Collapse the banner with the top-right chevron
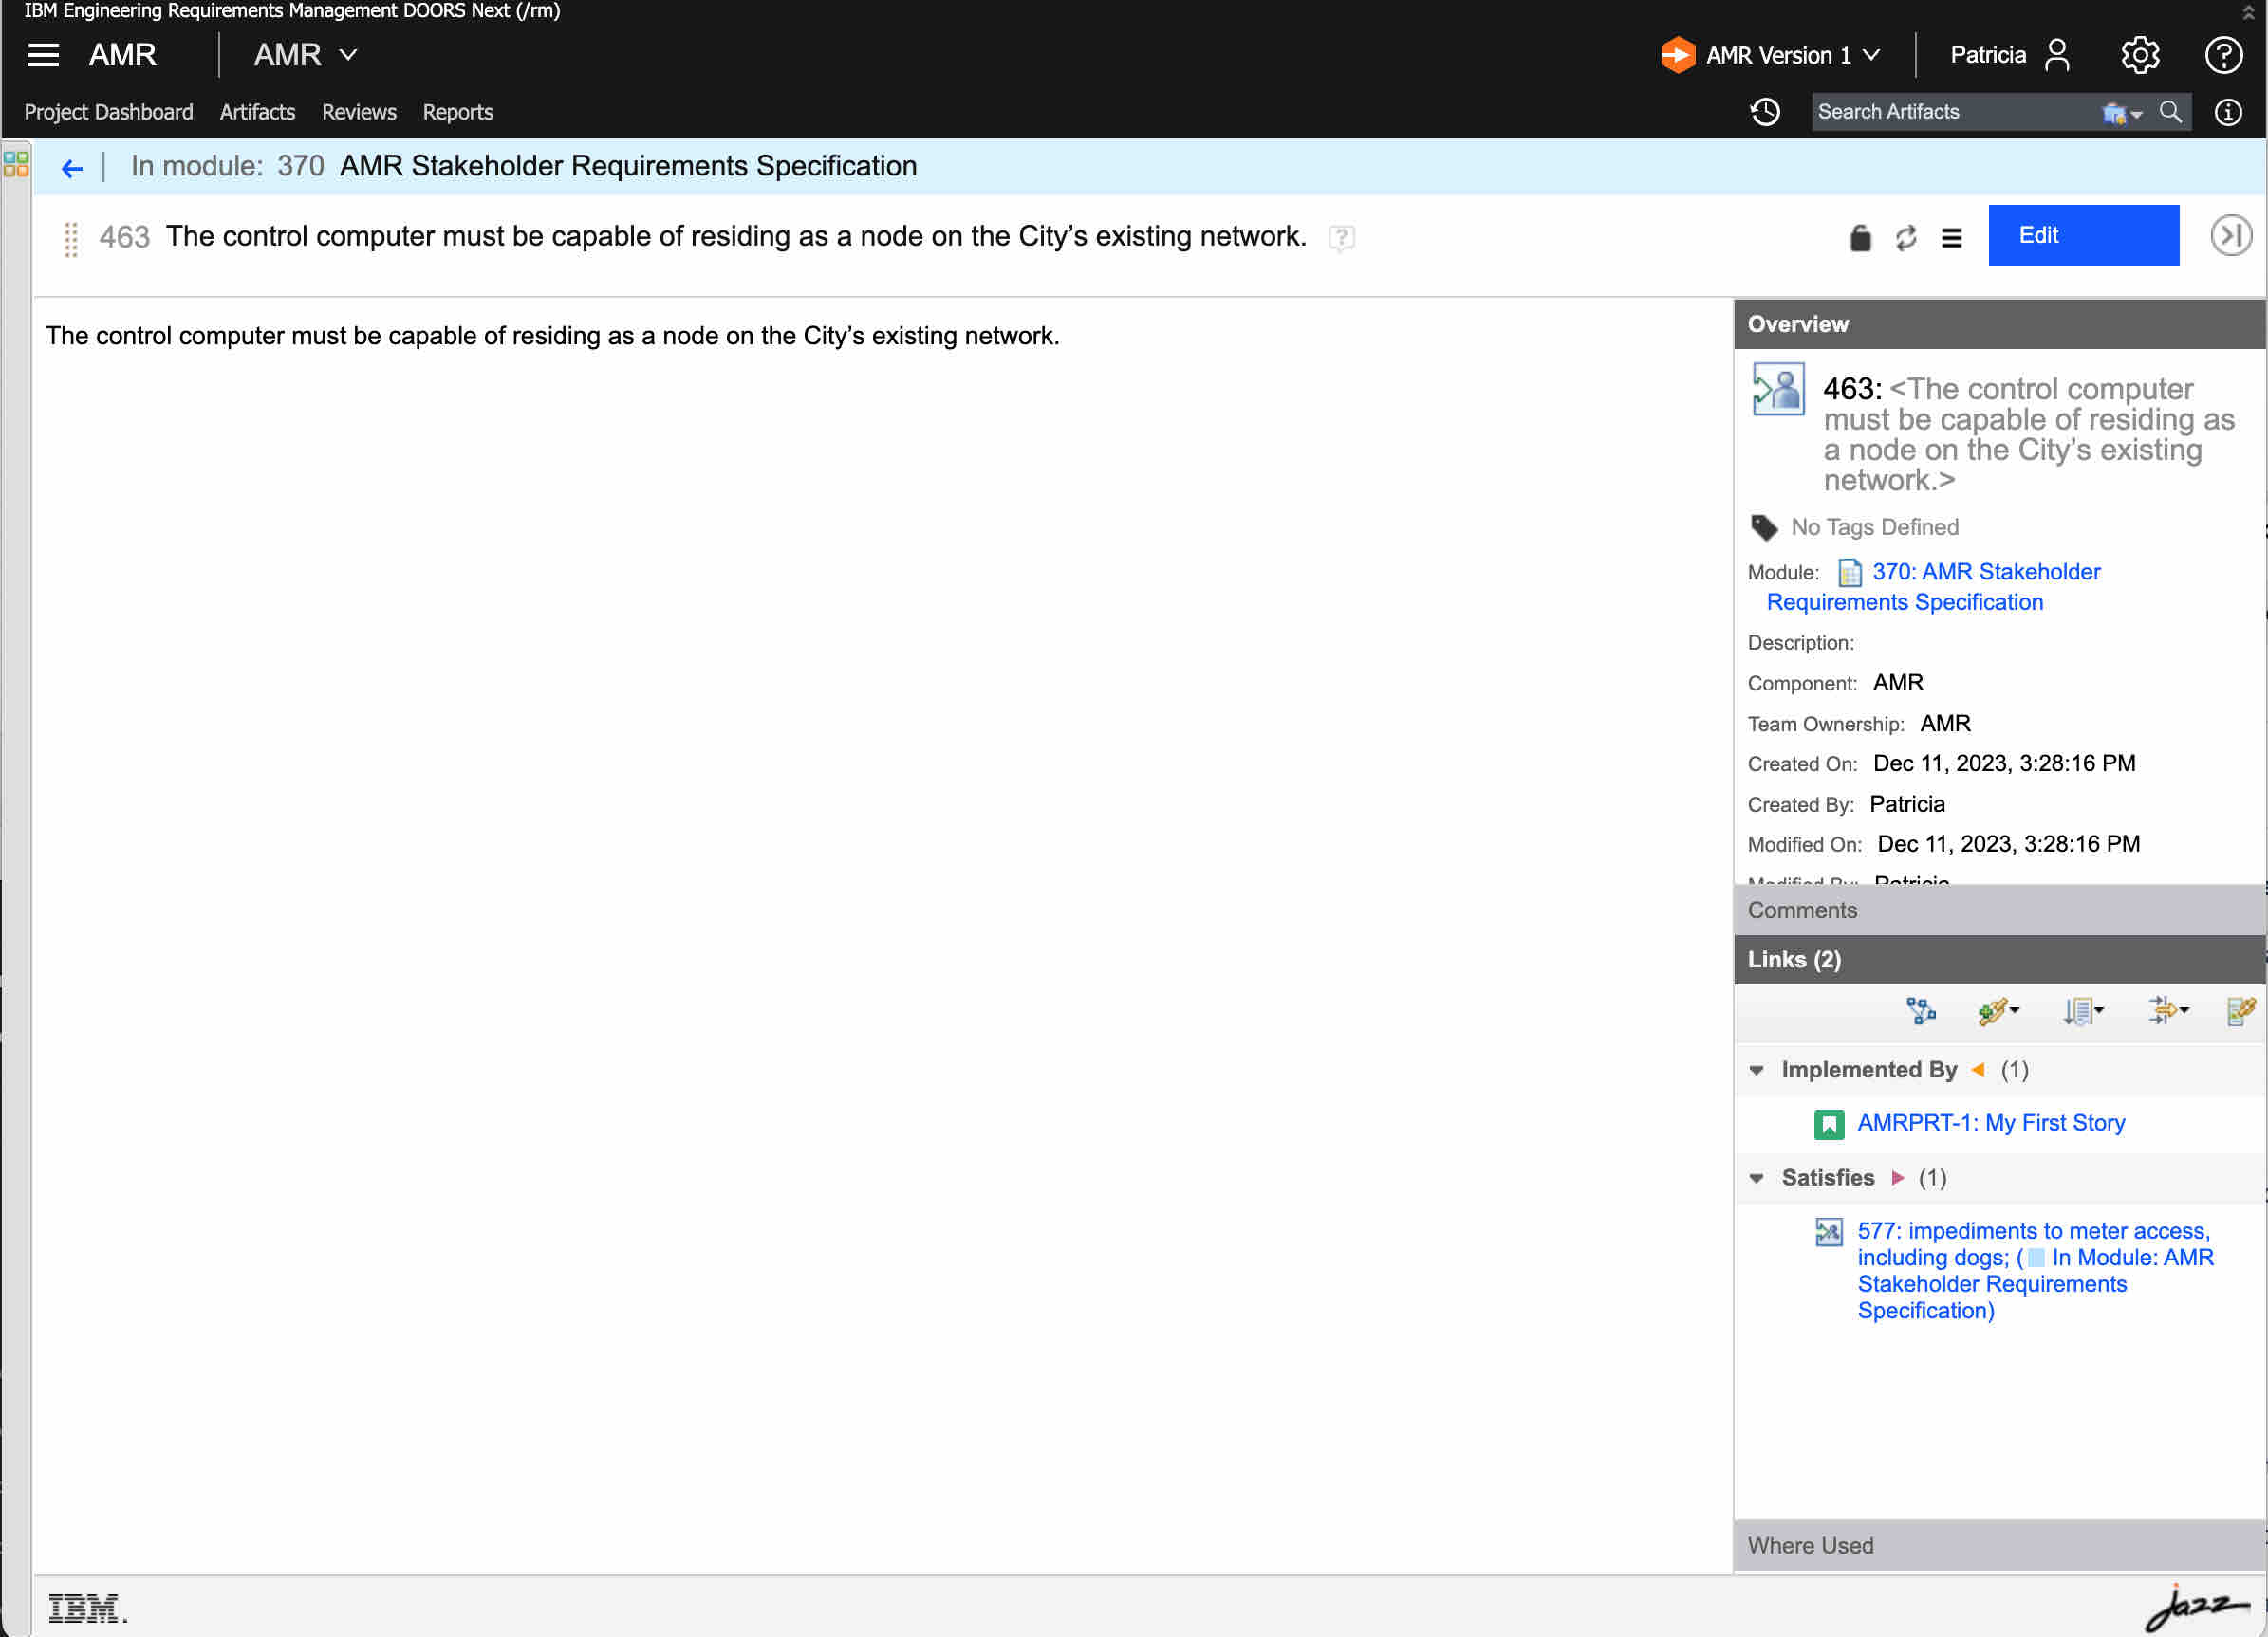Screen dimensions: 2268x1637 2248,13
